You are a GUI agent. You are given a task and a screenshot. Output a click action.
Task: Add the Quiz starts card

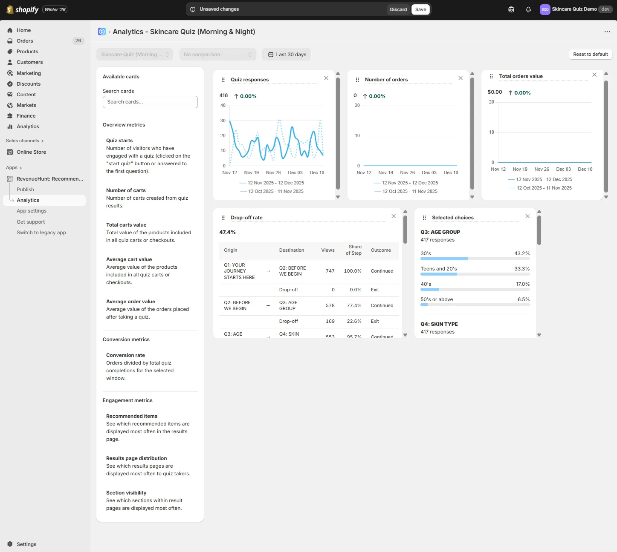tap(150, 156)
